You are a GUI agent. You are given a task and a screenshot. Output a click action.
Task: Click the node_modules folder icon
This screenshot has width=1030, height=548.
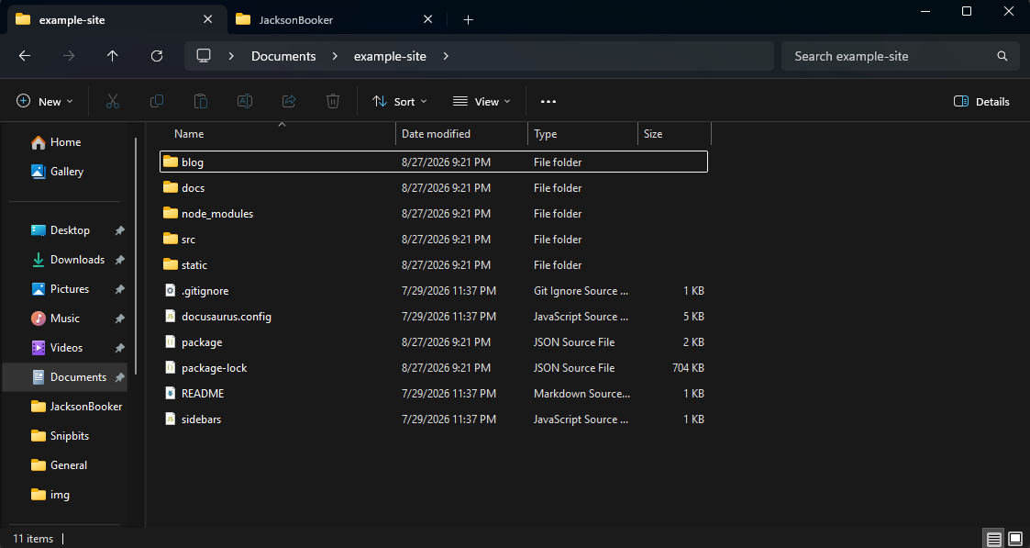coord(171,213)
